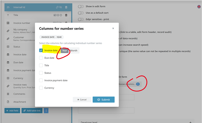Select the Year option for Invoice date
Image resolution: width=202 pixels, height=123 pixels.
(x=64, y=51)
